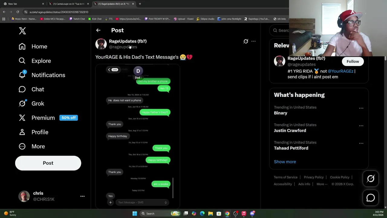Open the Justin Crawford trending topic
This screenshot has width=387, height=218.
[x=290, y=130]
